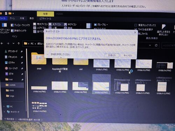Screen dimensions: 175x131
Task: Go up one folder level arrow
Action: [x=19, y=44]
